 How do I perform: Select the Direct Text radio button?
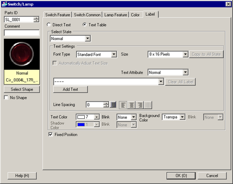(48, 25)
